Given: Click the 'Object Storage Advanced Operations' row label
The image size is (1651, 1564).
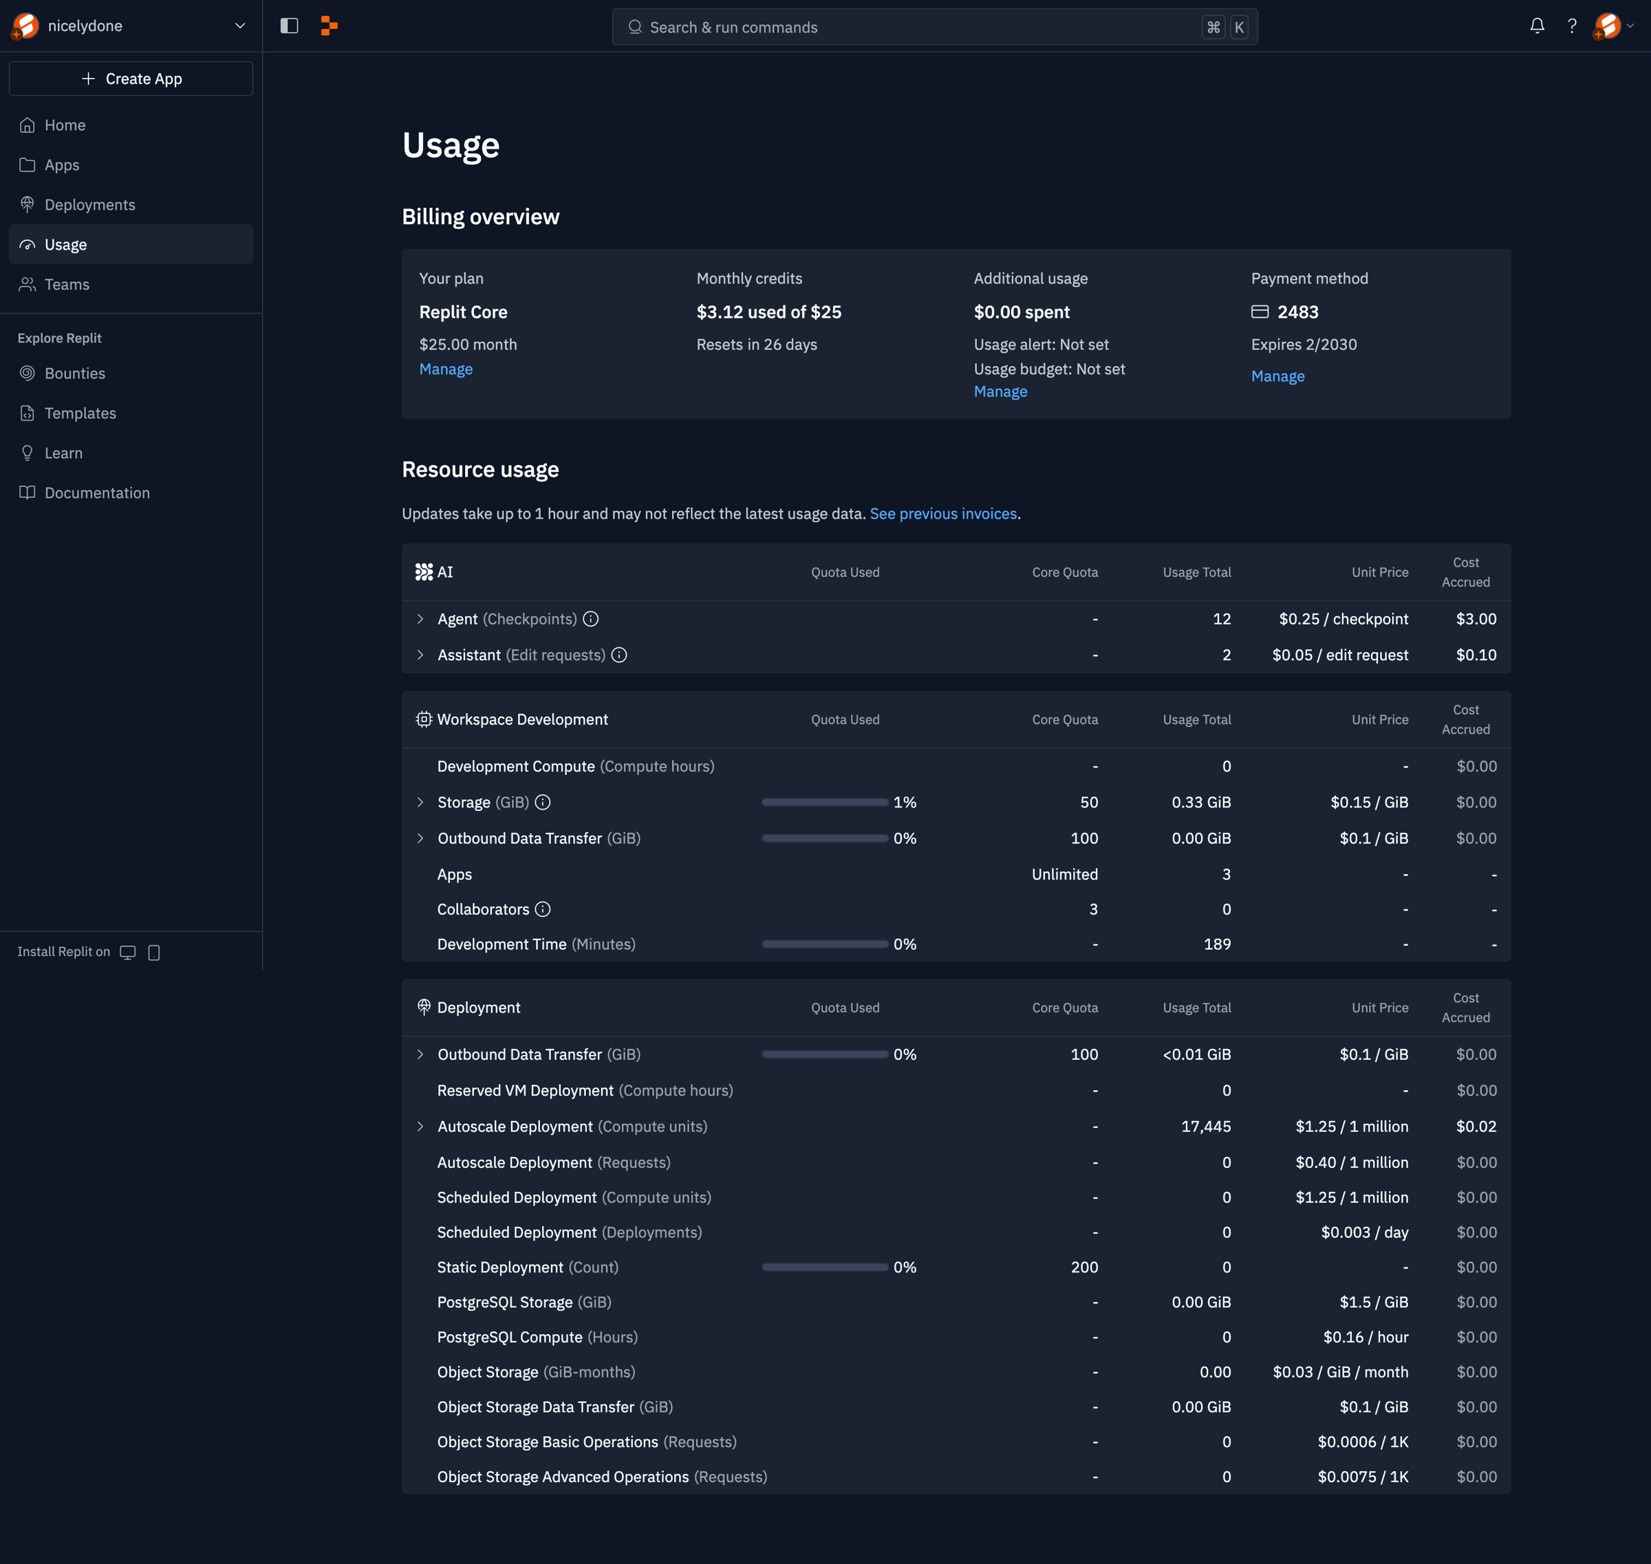Looking at the screenshot, I should point(563,1477).
